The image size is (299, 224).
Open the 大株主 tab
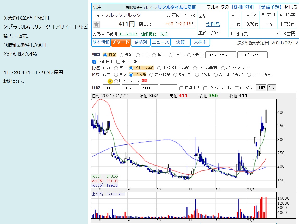click(x=200, y=42)
